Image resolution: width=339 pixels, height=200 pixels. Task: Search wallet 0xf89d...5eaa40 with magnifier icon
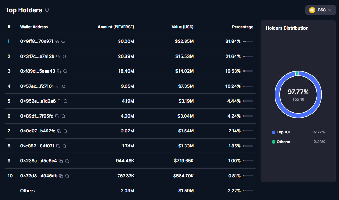(x=65, y=71)
